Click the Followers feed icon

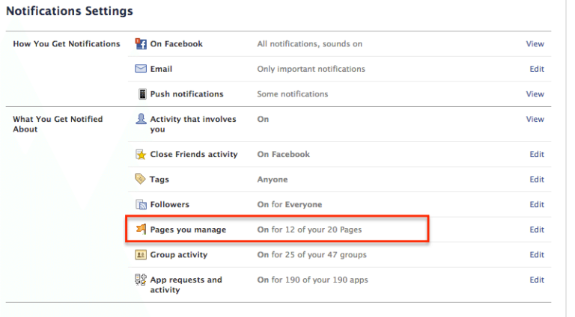(141, 204)
